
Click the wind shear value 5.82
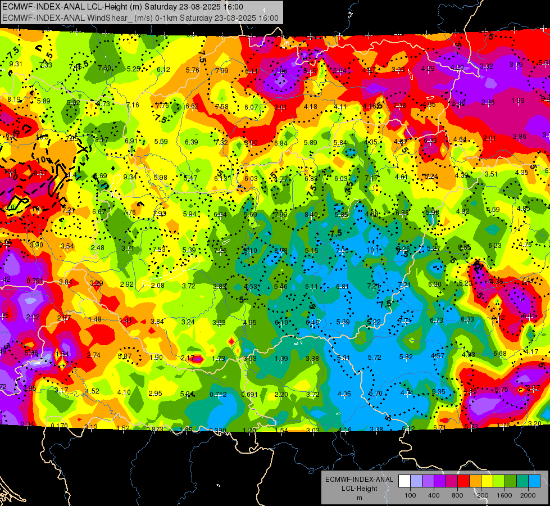pos(406,357)
